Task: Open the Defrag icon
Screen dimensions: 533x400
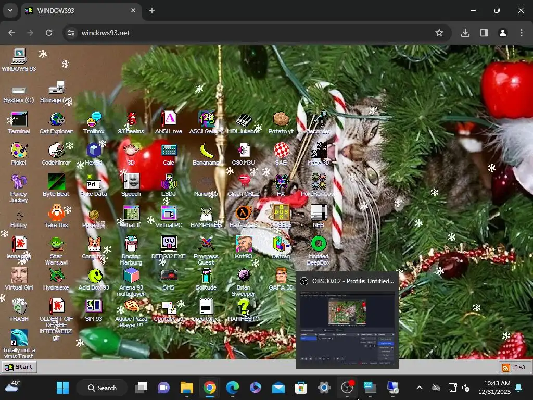Action: [281, 244]
